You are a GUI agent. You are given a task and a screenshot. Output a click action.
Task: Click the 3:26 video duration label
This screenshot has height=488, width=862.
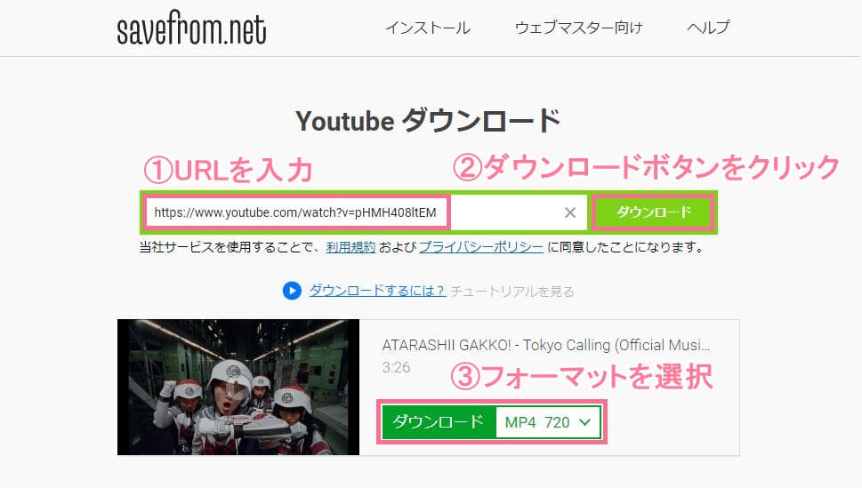point(396,367)
